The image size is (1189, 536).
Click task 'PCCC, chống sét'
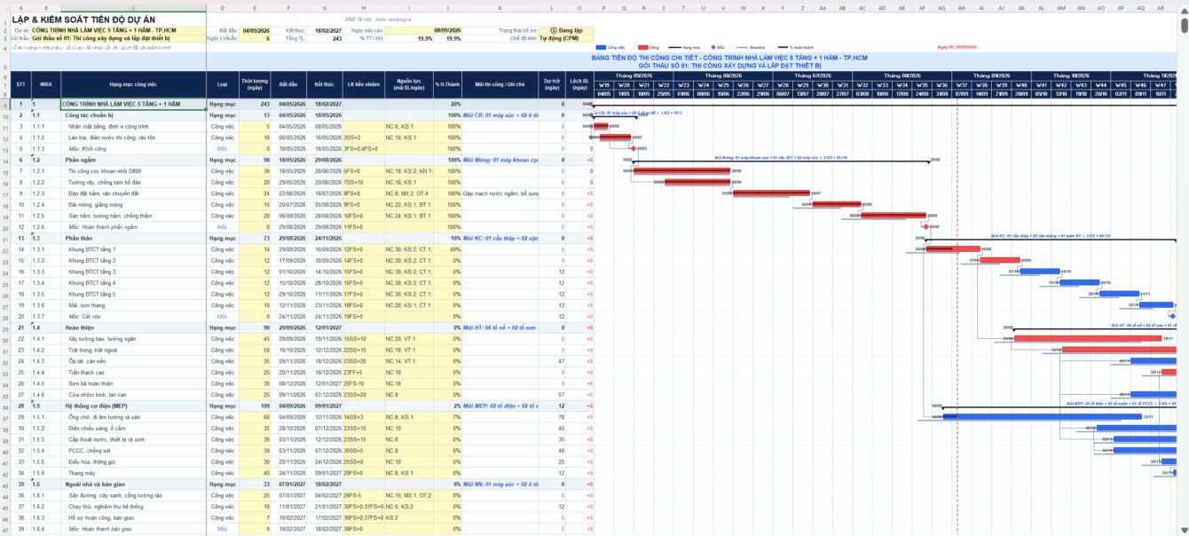pos(90,450)
